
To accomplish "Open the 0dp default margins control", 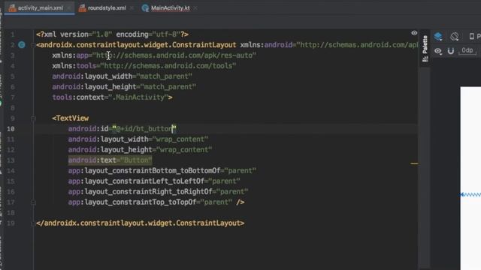I will [467, 50].
